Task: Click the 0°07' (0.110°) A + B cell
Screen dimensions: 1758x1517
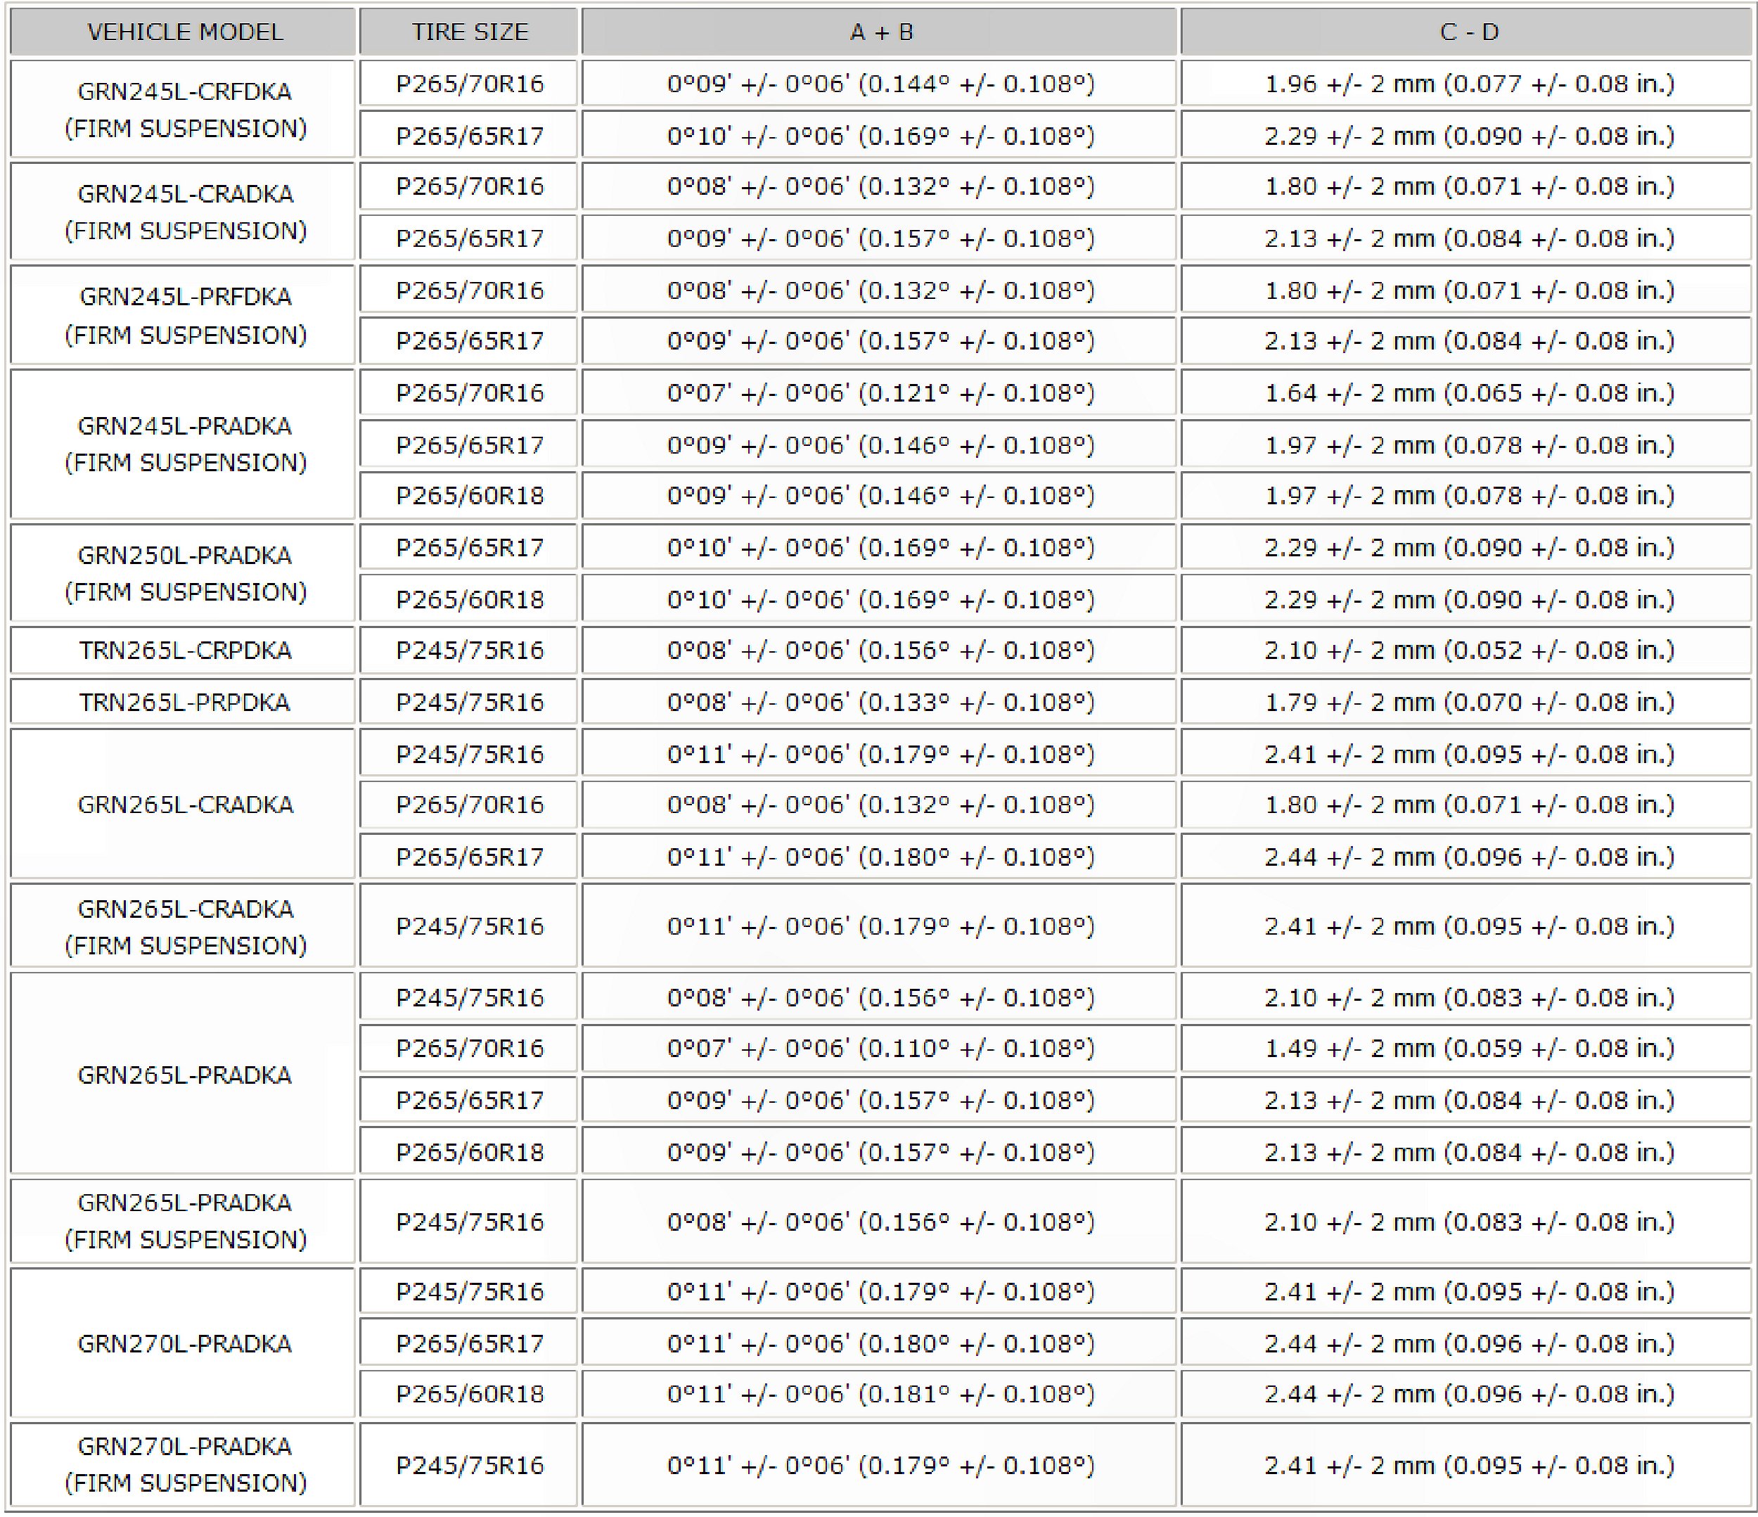Action: coord(880,1049)
